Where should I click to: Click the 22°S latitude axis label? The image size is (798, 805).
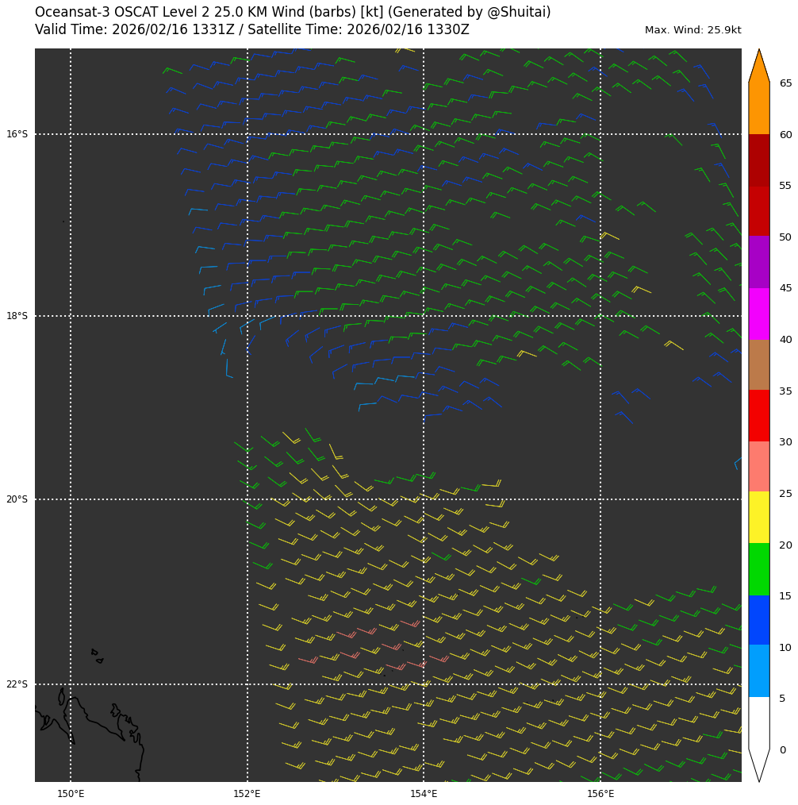[x=17, y=684]
